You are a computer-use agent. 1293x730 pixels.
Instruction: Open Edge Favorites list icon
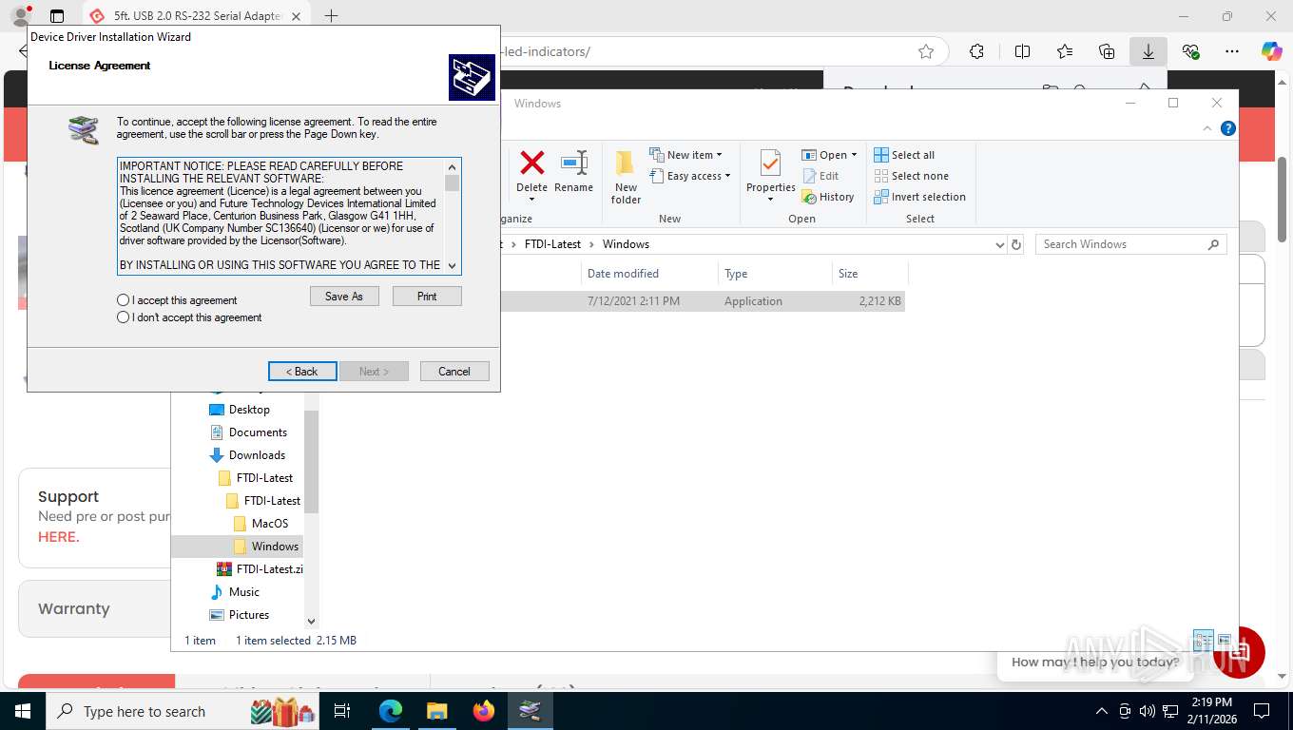pyautogui.click(x=1065, y=51)
